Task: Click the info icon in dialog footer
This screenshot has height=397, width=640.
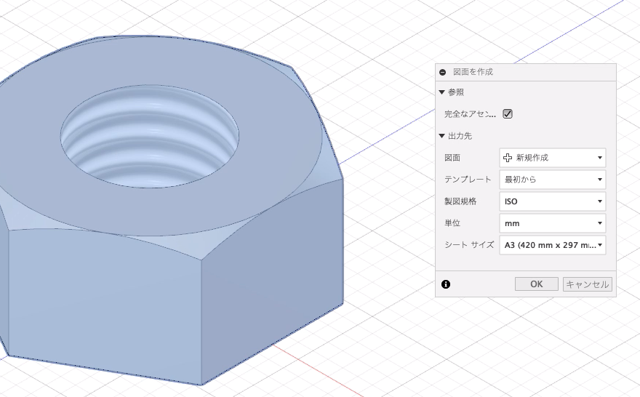Action: tap(446, 284)
